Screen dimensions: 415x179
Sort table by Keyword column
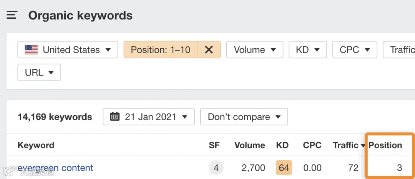pos(36,145)
